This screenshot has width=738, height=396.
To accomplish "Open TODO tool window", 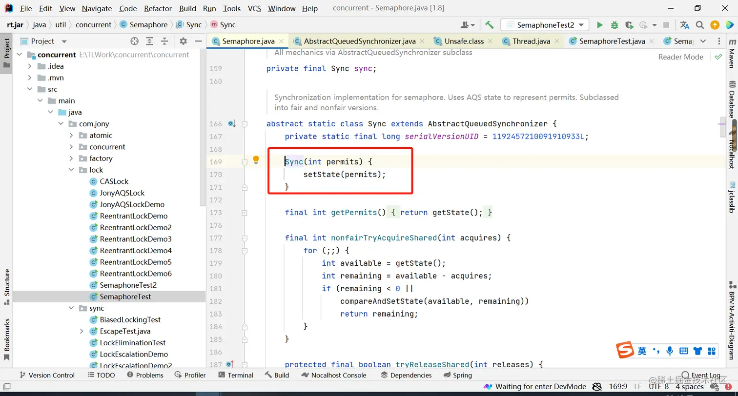I will [x=102, y=375].
